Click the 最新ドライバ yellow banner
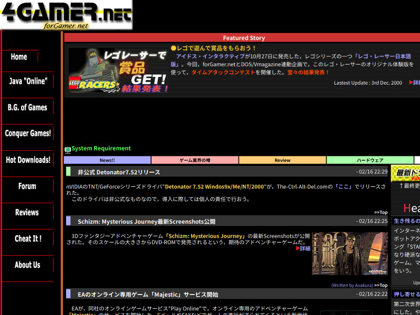Viewport: 420px width, 315px height. [x=405, y=173]
